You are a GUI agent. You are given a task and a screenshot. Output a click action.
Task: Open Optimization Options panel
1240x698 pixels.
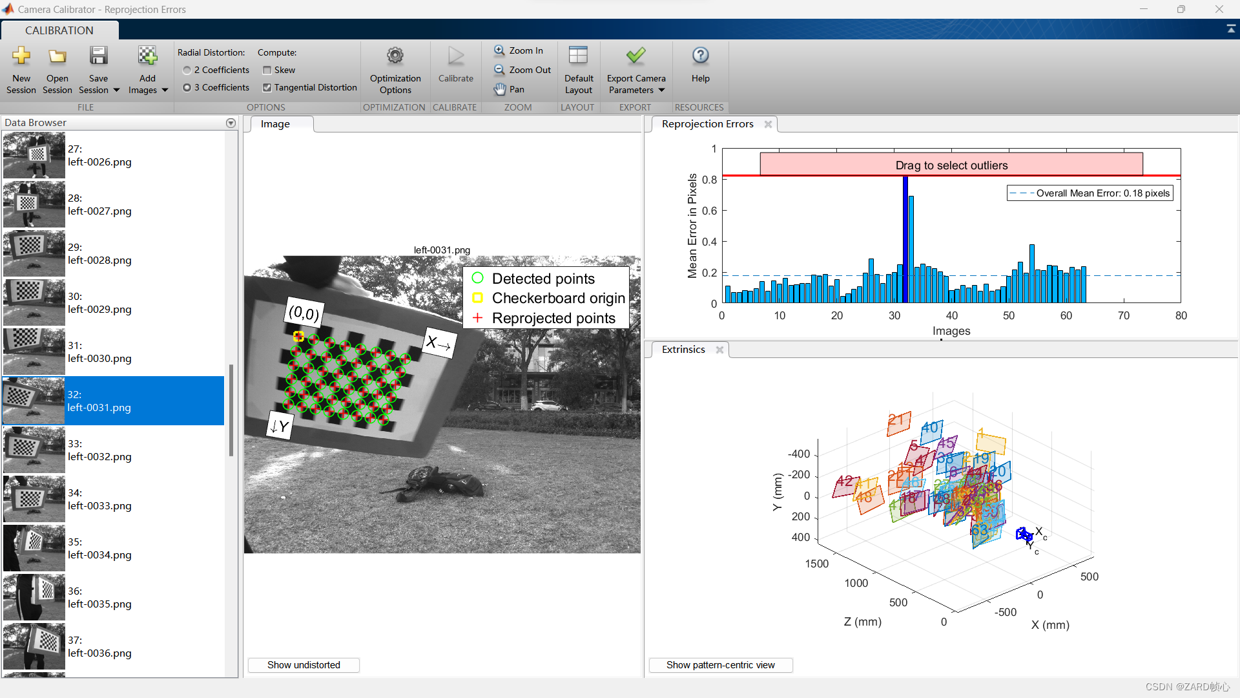coord(393,70)
